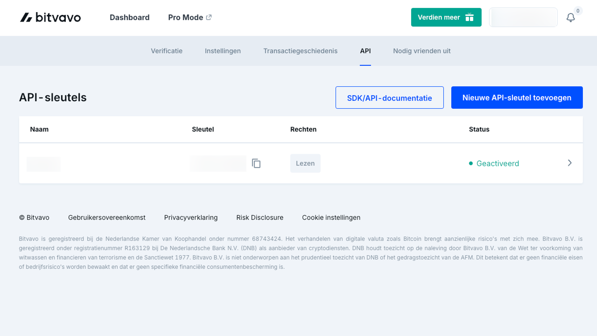Click Nieuwe API-sleutel toevoegen
The width and height of the screenshot is (597, 336).
(x=517, y=97)
